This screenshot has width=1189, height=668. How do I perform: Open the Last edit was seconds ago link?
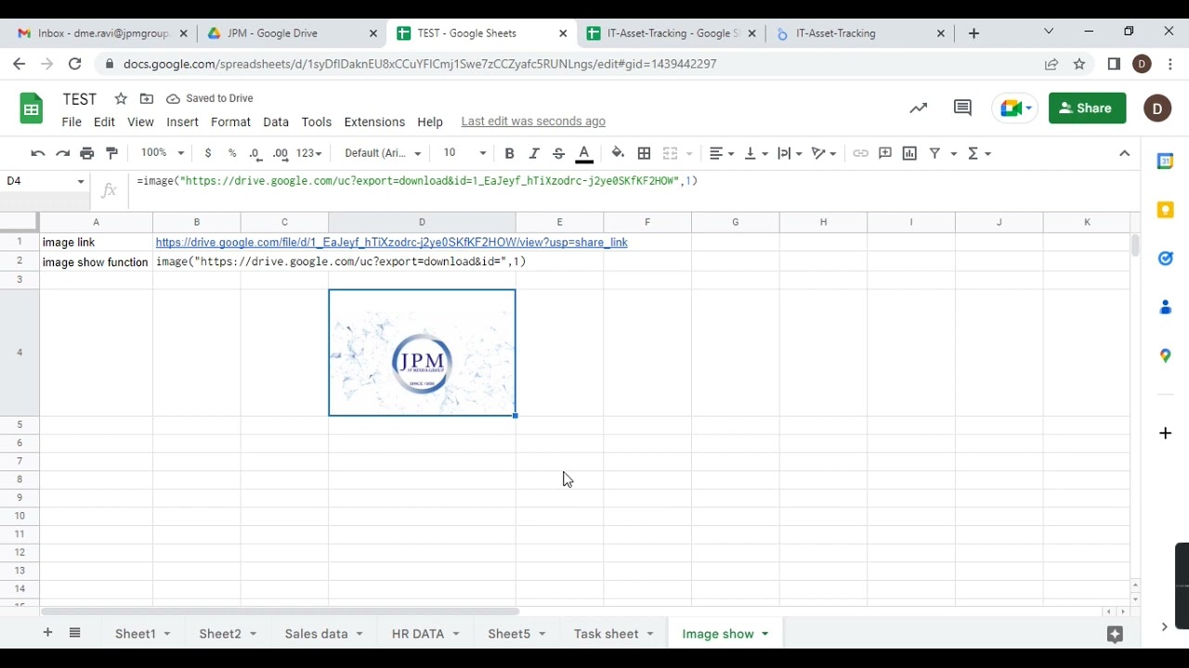[533, 122]
